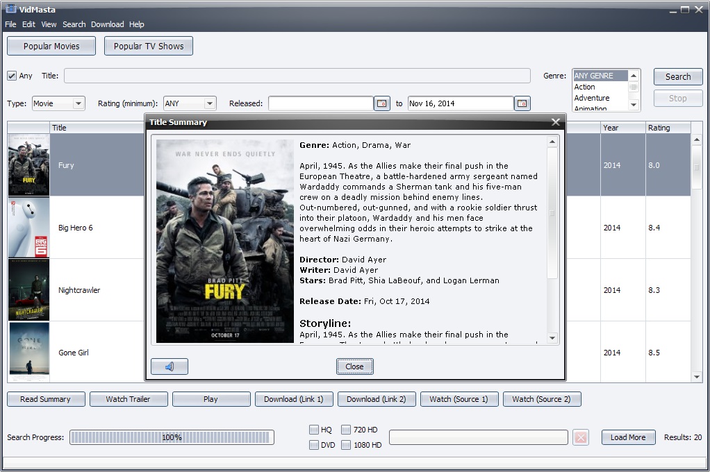
Task: Click Watch Trailer button
Action: 128,399
